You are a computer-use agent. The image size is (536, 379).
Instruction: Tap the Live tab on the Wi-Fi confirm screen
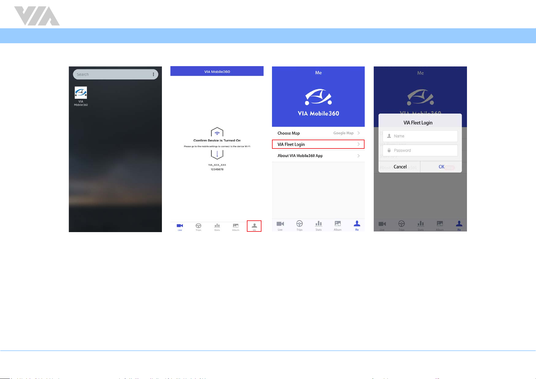click(180, 227)
